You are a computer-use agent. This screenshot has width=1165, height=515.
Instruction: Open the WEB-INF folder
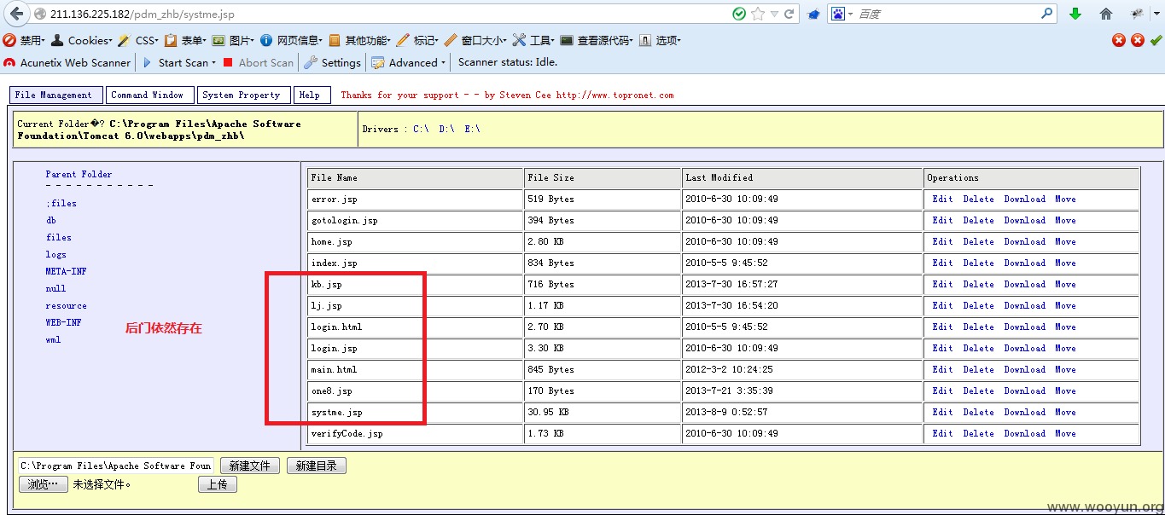[63, 322]
